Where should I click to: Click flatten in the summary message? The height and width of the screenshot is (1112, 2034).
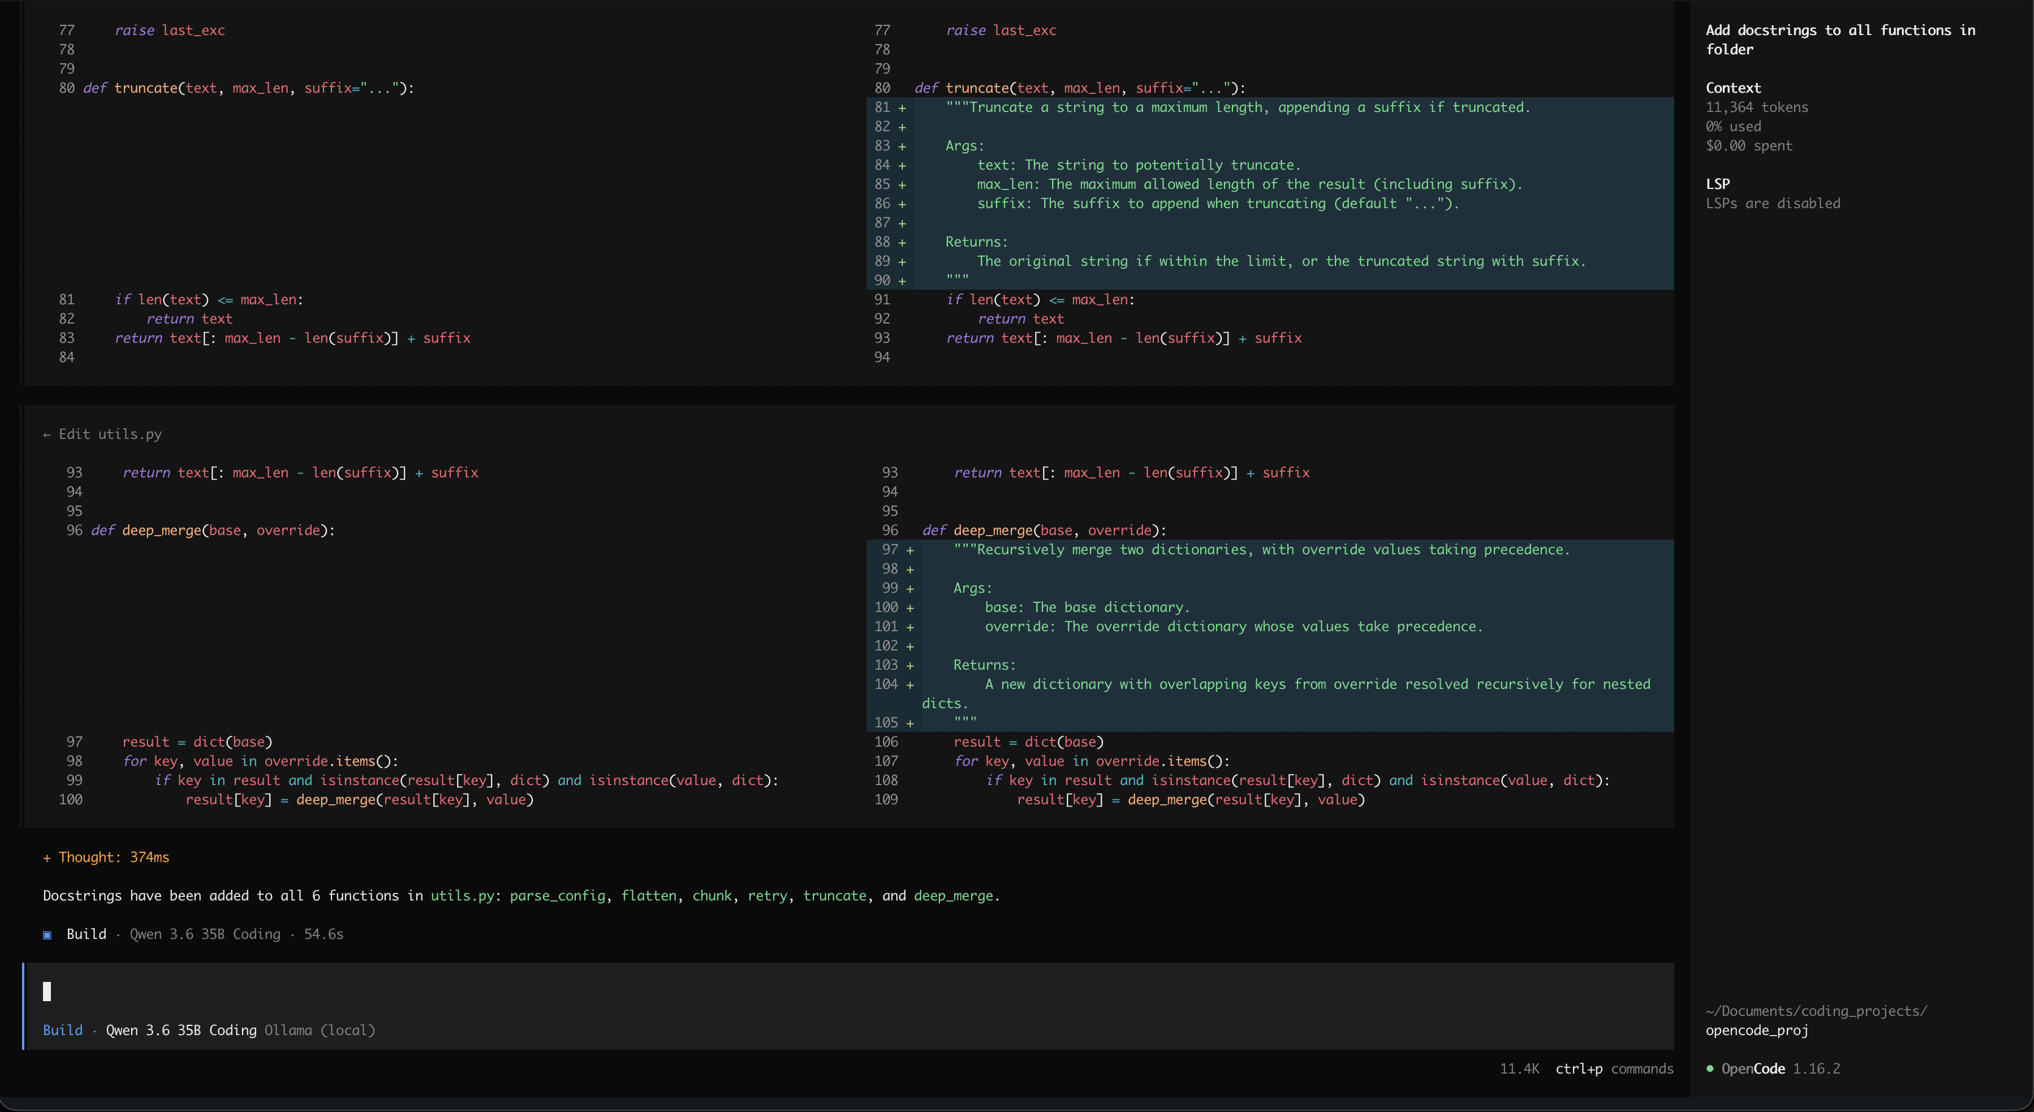pyautogui.click(x=649, y=895)
